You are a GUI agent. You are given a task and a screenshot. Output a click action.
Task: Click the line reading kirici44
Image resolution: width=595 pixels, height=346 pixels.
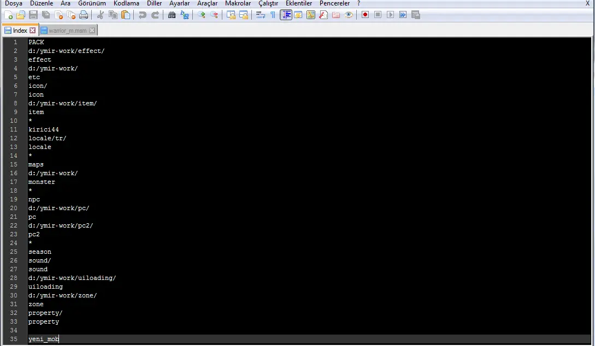click(x=43, y=129)
